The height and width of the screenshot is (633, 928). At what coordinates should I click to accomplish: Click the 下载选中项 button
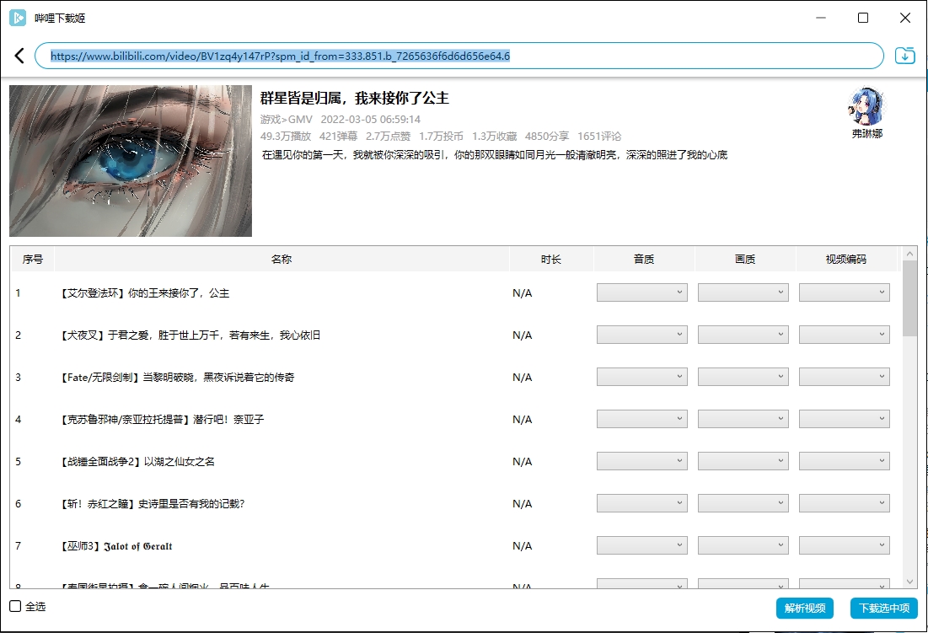(x=884, y=609)
